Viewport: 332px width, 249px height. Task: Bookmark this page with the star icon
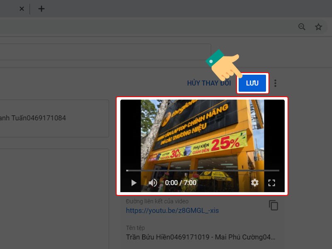coord(318,27)
